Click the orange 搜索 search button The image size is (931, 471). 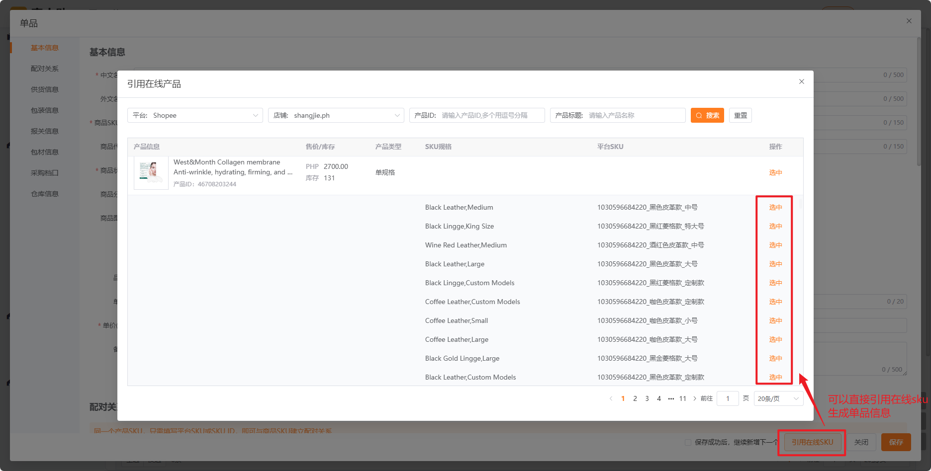pyautogui.click(x=707, y=115)
